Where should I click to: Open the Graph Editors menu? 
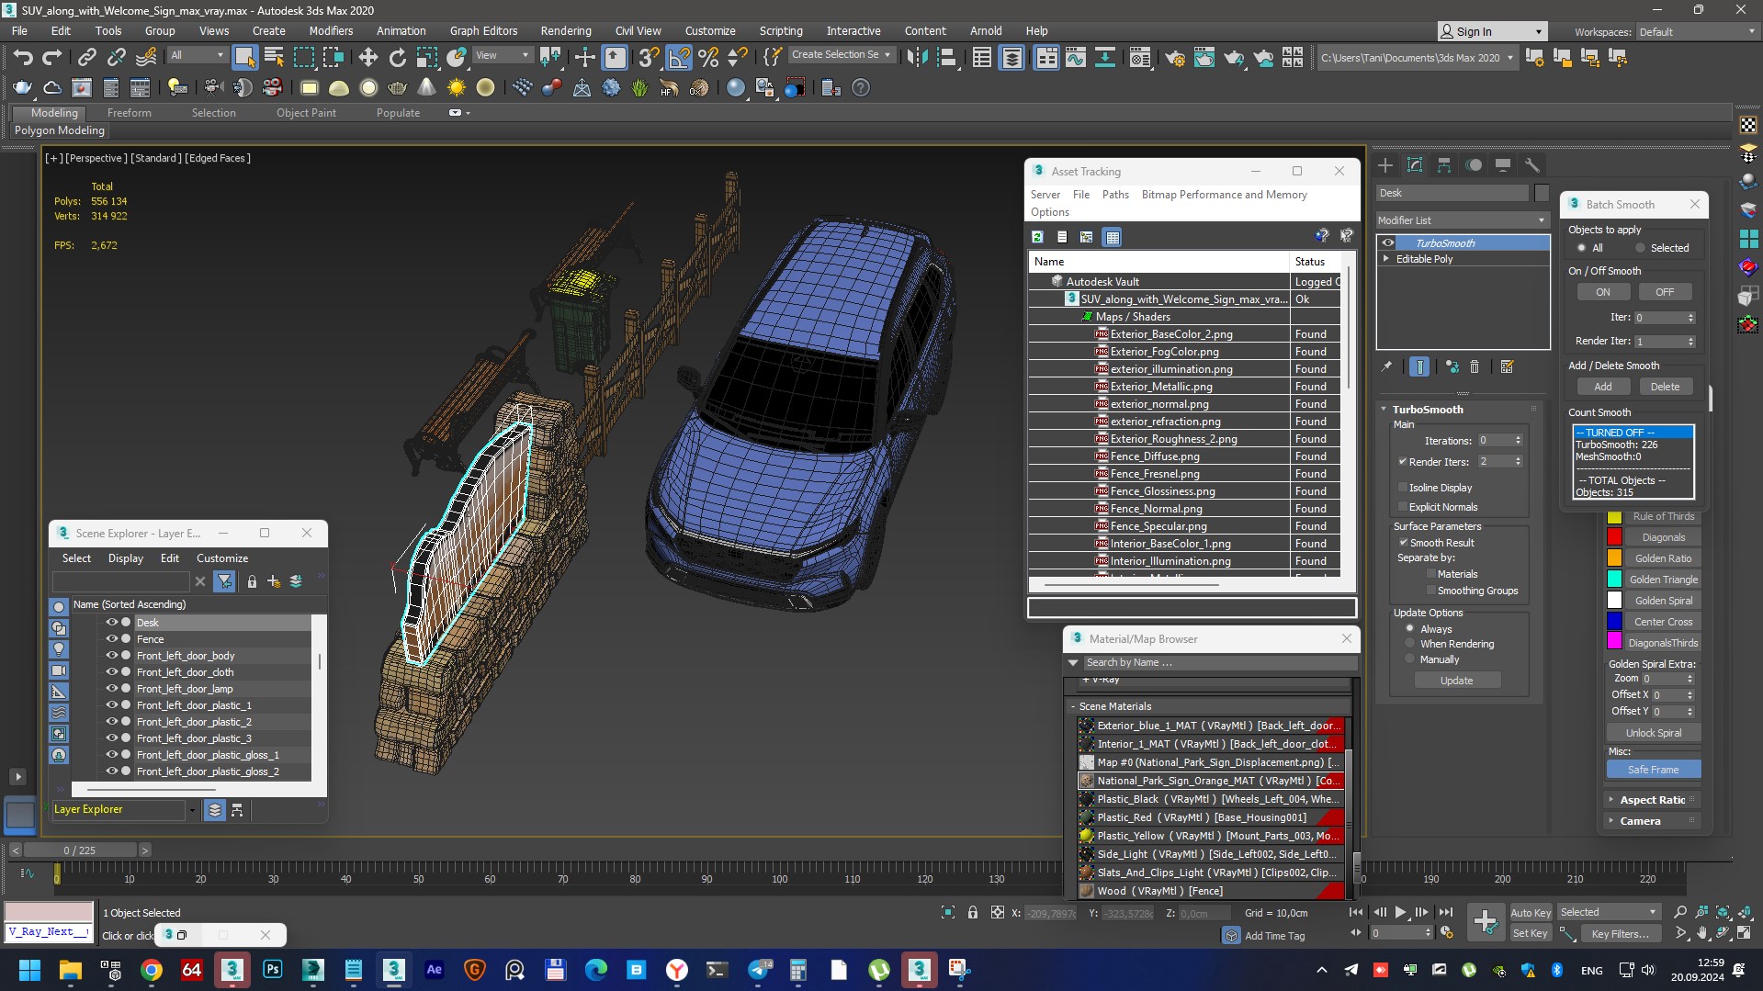[x=483, y=30]
